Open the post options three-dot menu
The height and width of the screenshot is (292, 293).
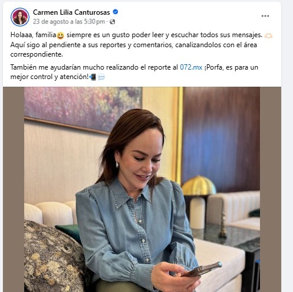click(265, 16)
